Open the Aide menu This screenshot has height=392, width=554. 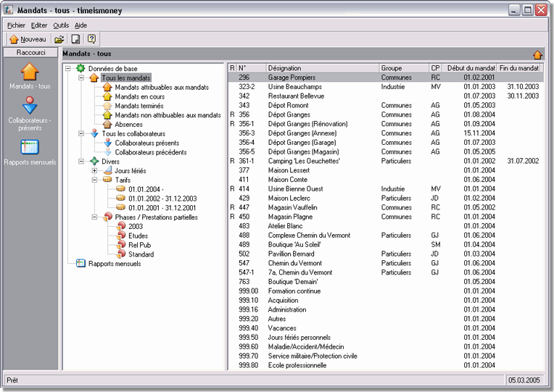(x=80, y=25)
